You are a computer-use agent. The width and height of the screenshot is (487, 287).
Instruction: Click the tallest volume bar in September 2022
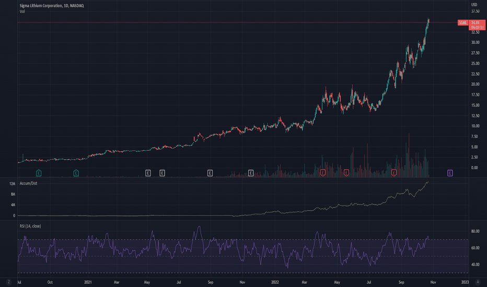[409, 155]
